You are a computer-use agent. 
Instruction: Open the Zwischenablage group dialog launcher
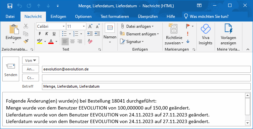coord(32,50)
